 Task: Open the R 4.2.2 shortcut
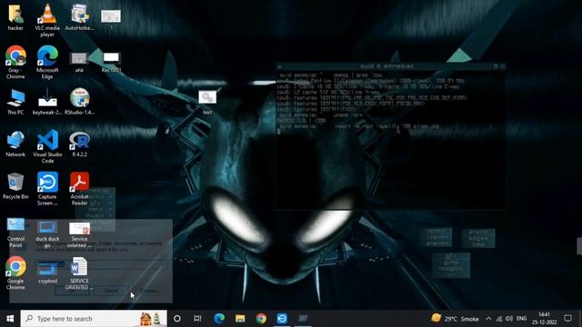pyautogui.click(x=79, y=144)
